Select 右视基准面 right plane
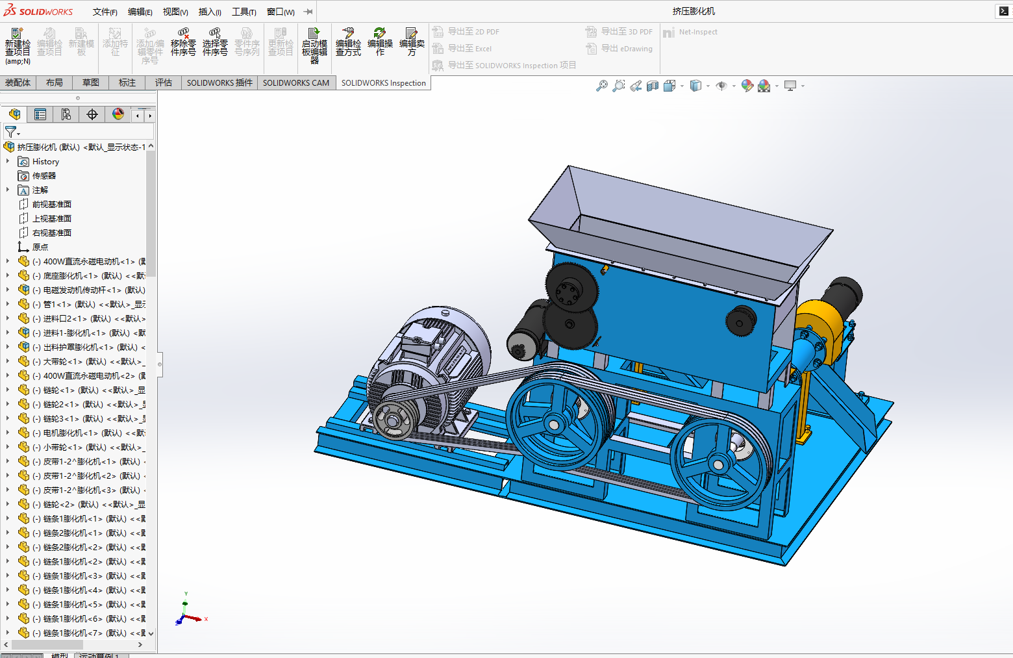 coord(52,233)
